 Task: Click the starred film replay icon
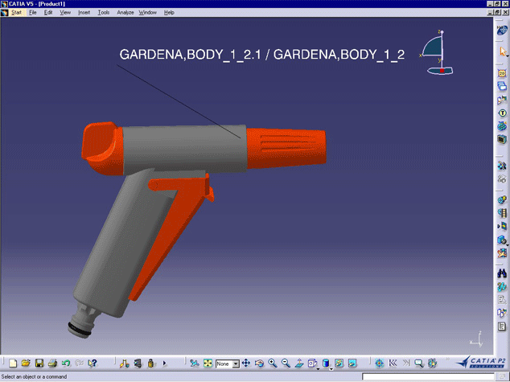[502, 253]
